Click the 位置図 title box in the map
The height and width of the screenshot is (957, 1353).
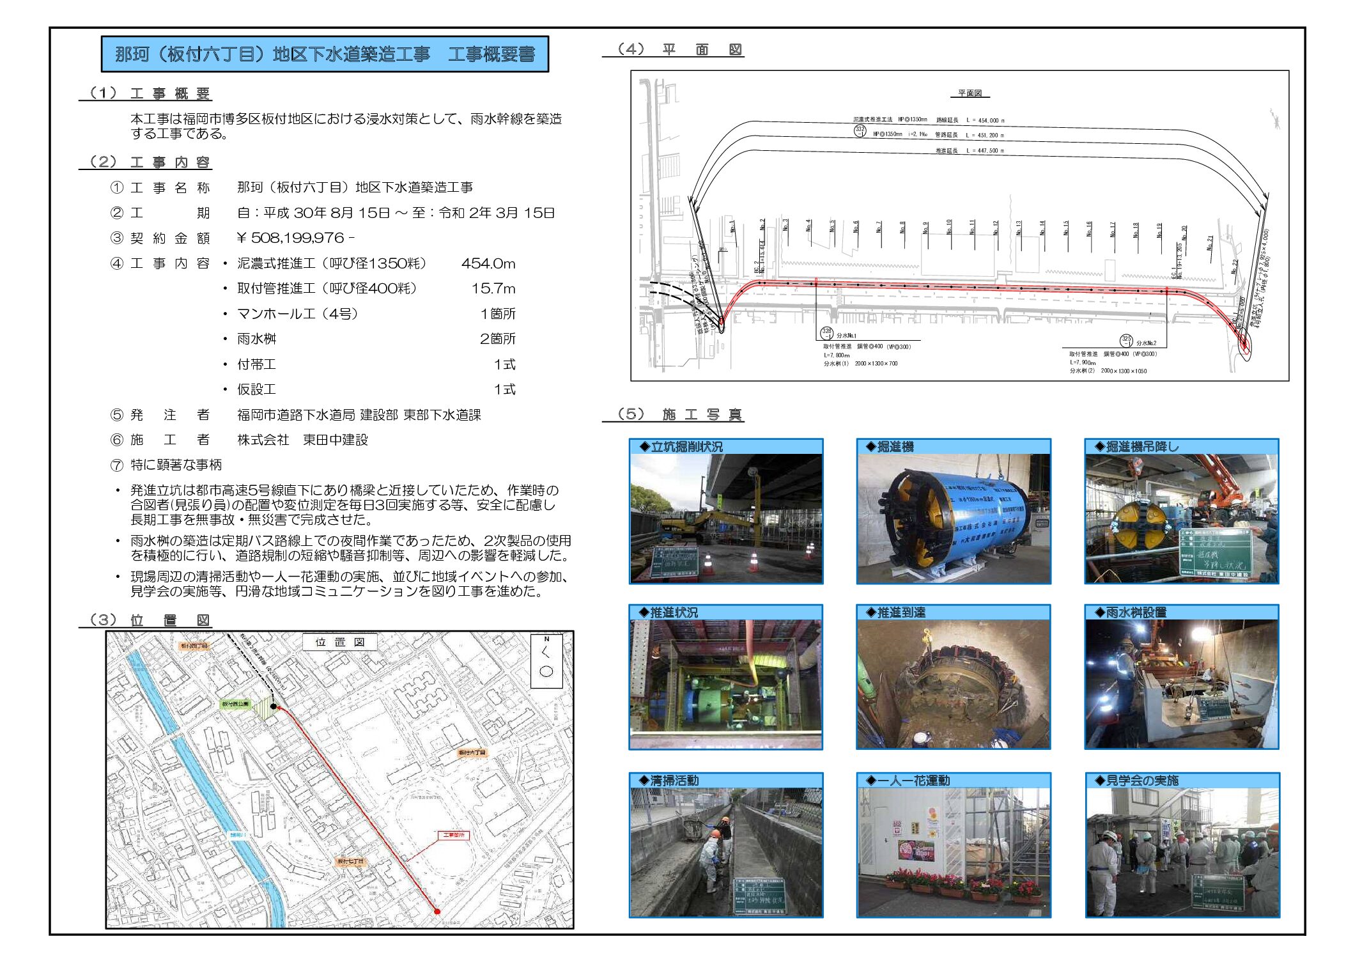tap(340, 642)
